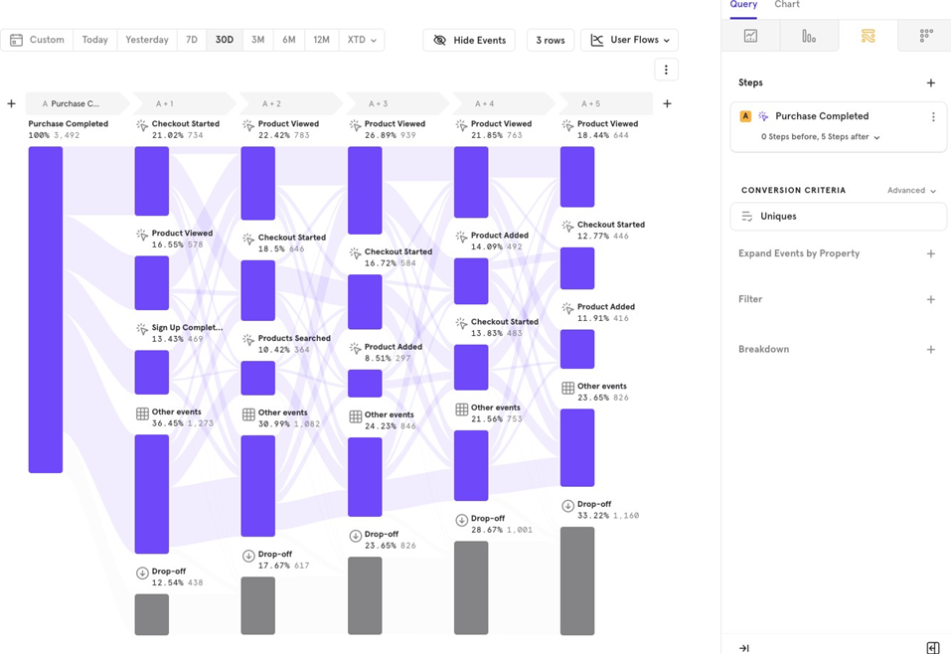This screenshot has height=654, width=951.
Task: Select the Retention dots icon
Action: point(925,37)
